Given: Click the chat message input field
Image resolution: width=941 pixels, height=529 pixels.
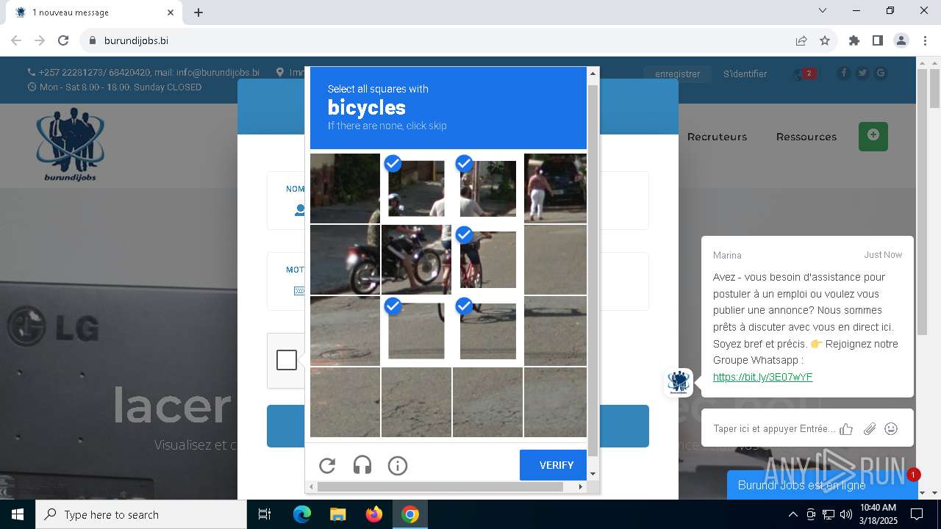Looking at the screenshot, I should [773, 428].
